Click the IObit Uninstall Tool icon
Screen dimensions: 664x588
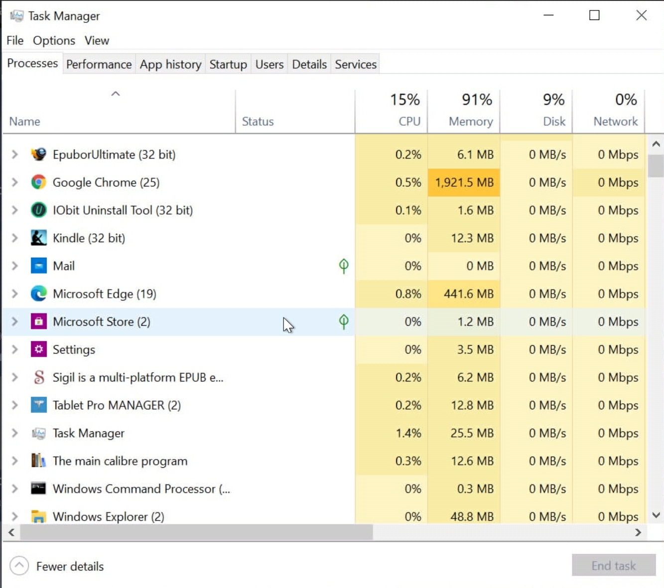38,210
